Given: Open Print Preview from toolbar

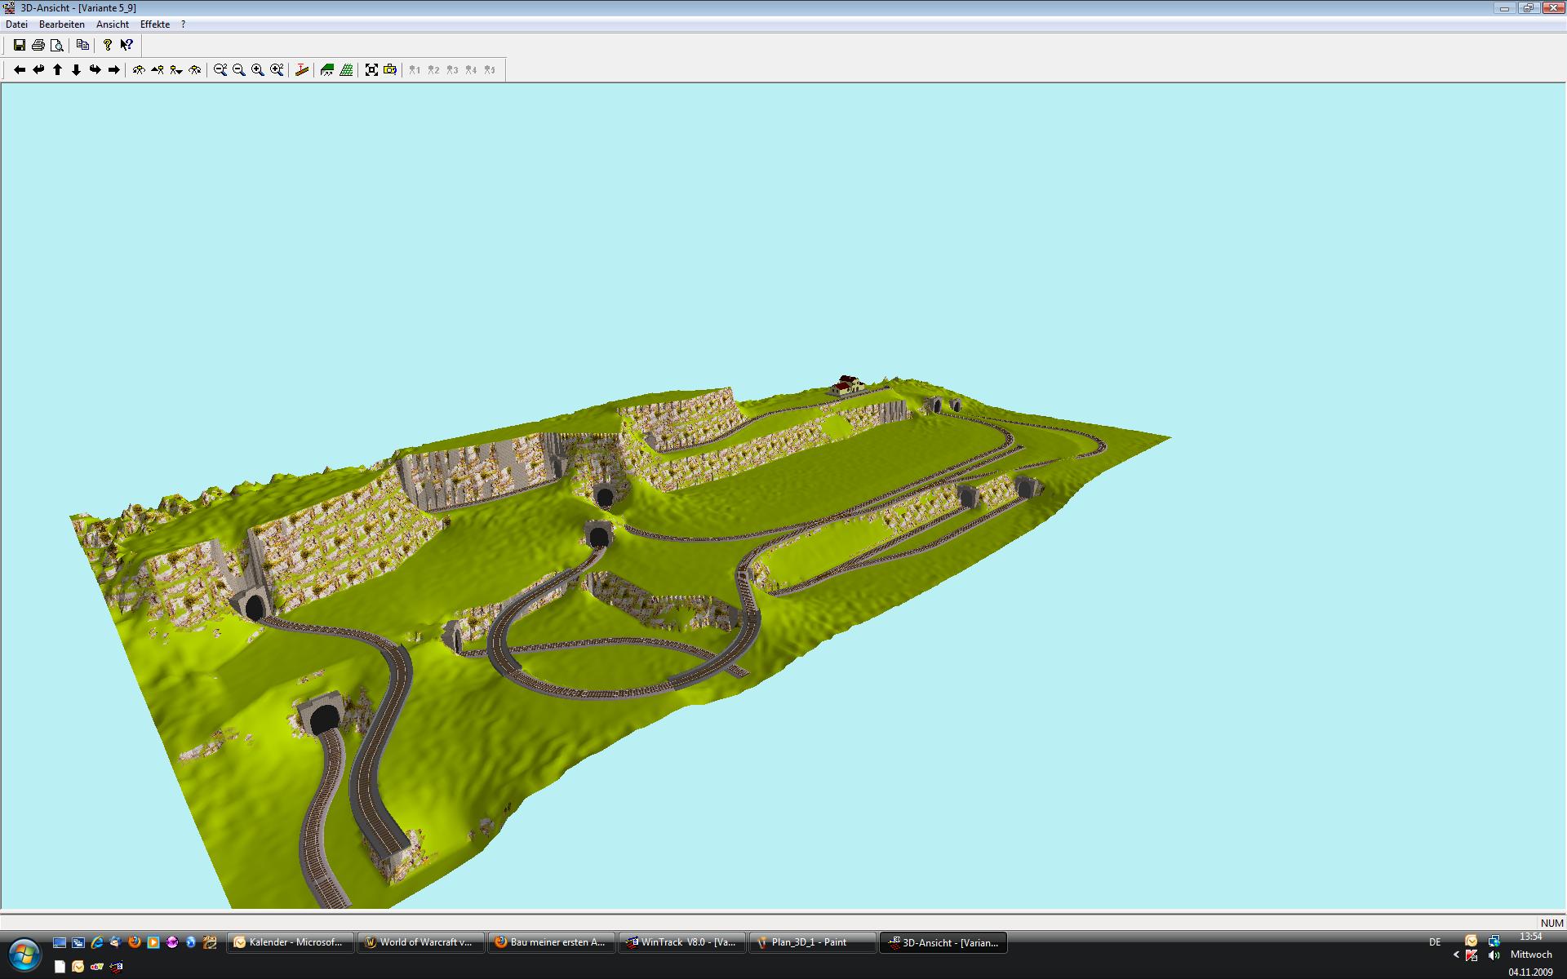Looking at the screenshot, I should click(x=56, y=46).
